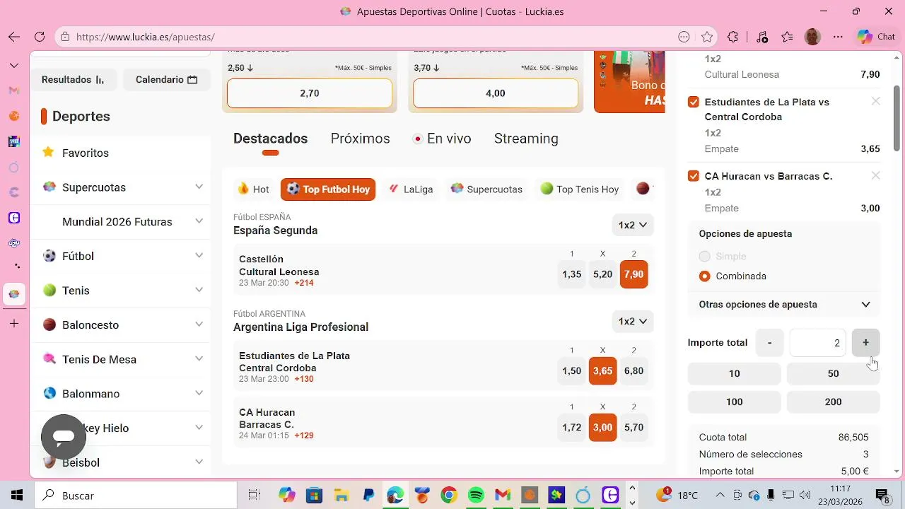This screenshot has width=905, height=509.
Task: Pick Central Cordoba odds 6,80
Action: 633,370
